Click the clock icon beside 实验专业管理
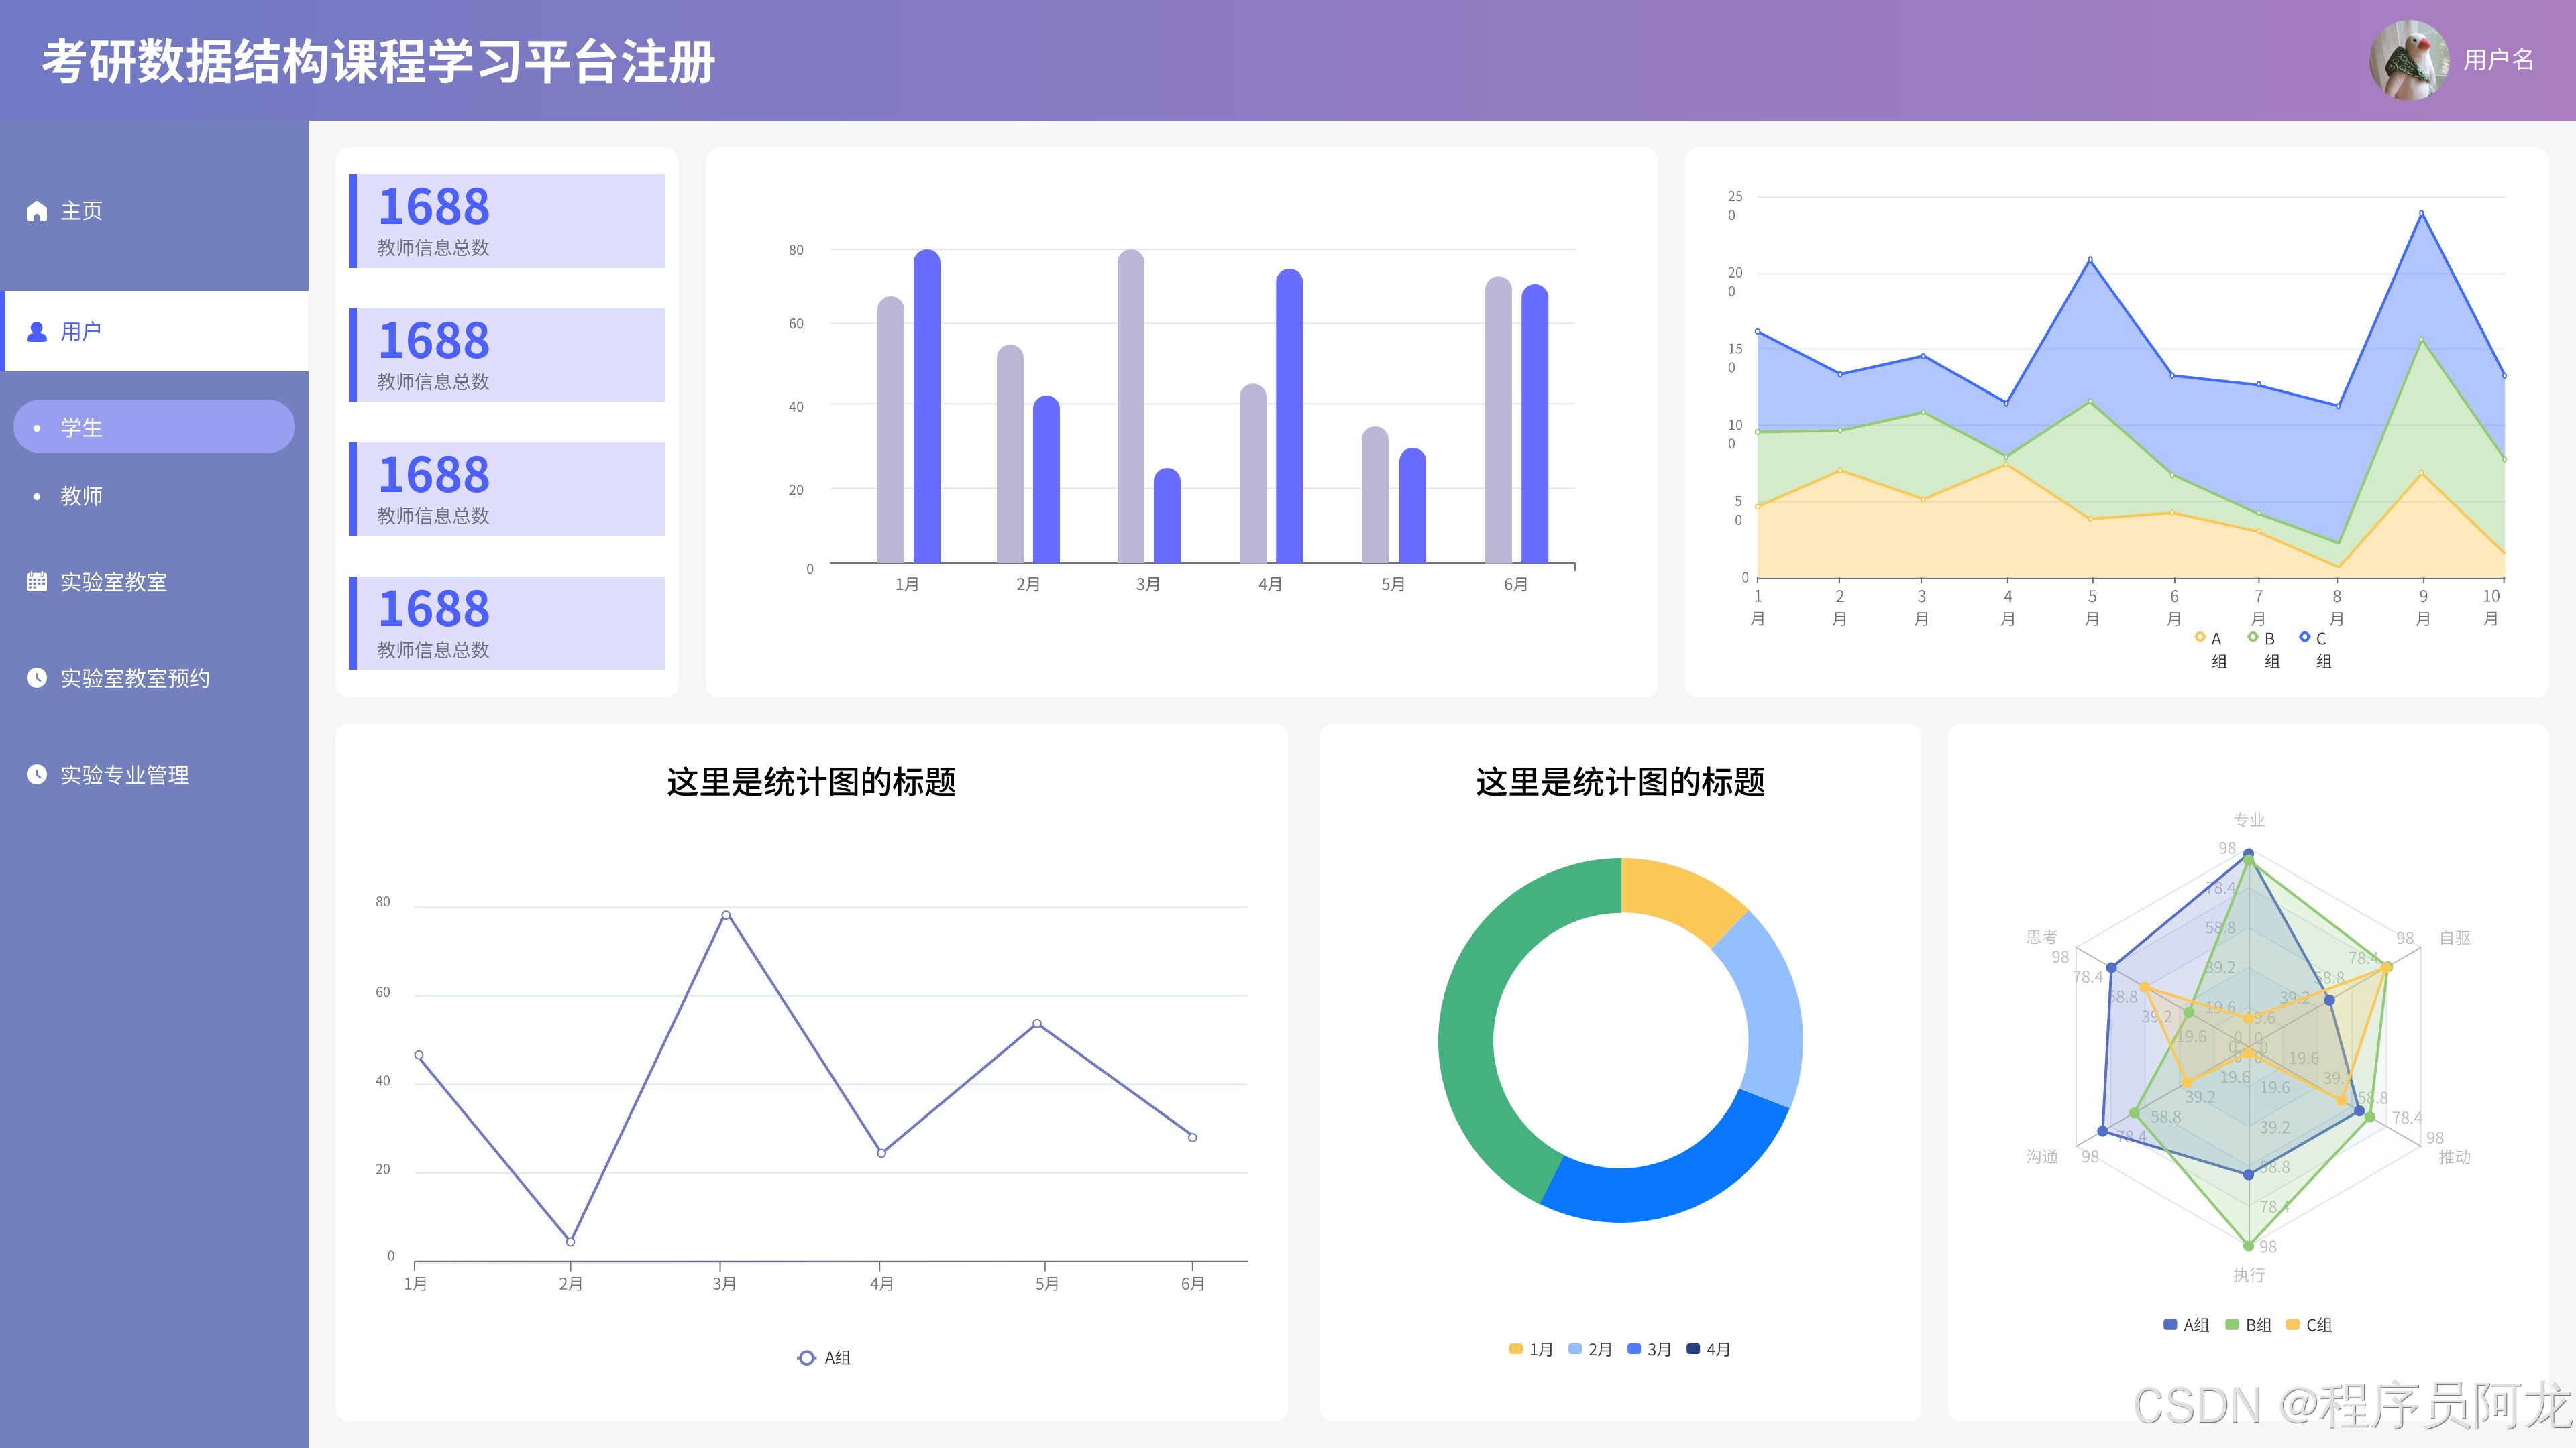This screenshot has width=2576, height=1448. (37, 774)
